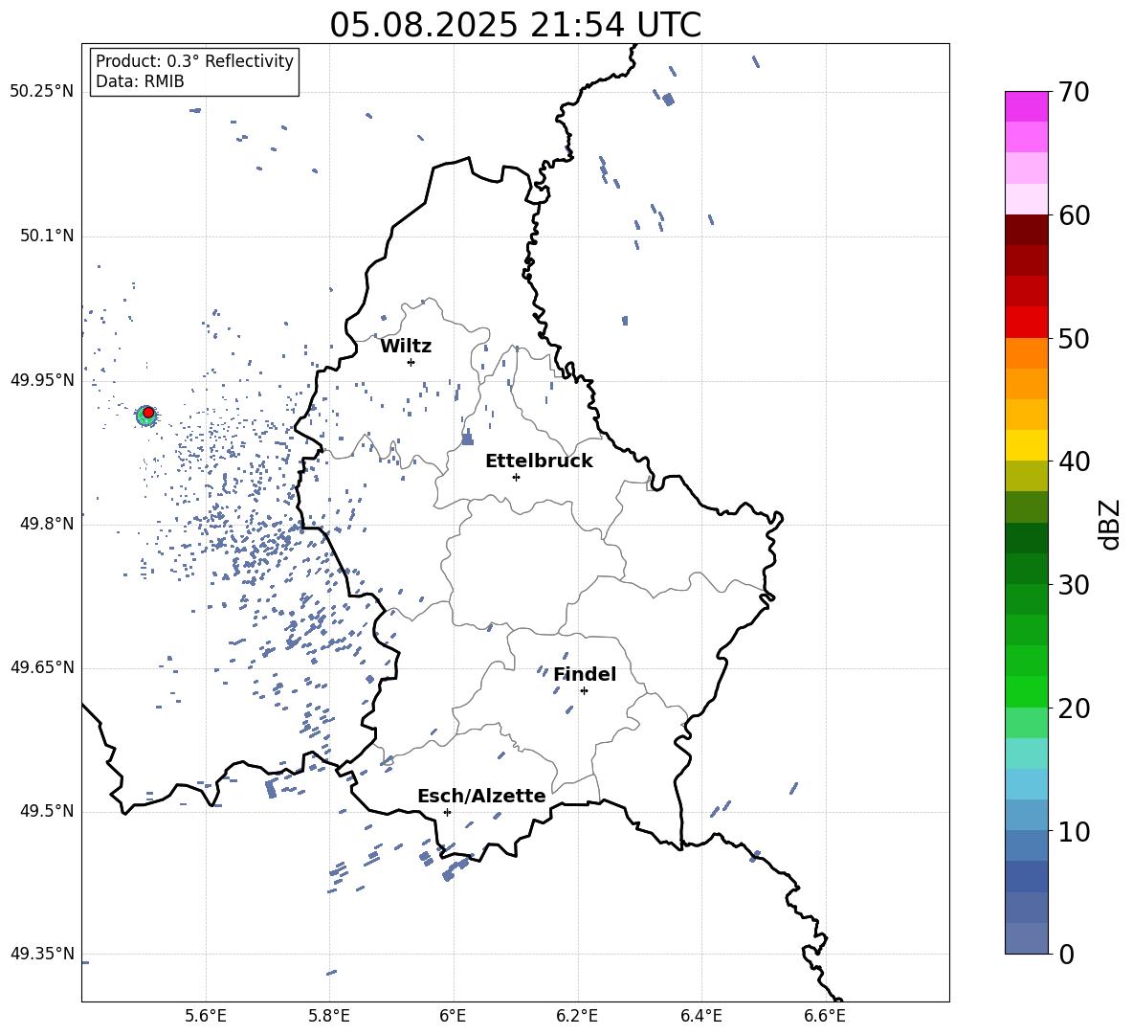Click the Findel station cross marker

(584, 691)
